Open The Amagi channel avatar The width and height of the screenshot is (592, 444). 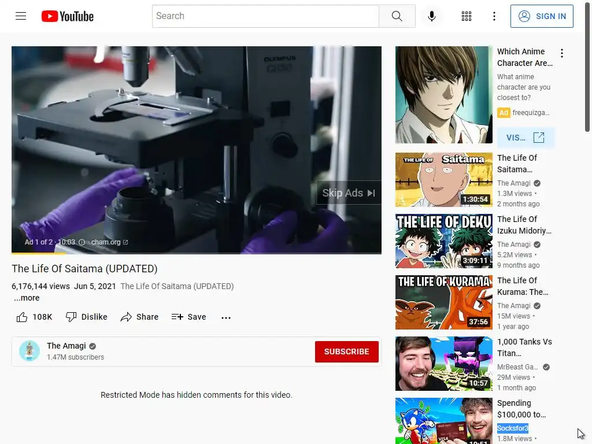(x=29, y=351)
